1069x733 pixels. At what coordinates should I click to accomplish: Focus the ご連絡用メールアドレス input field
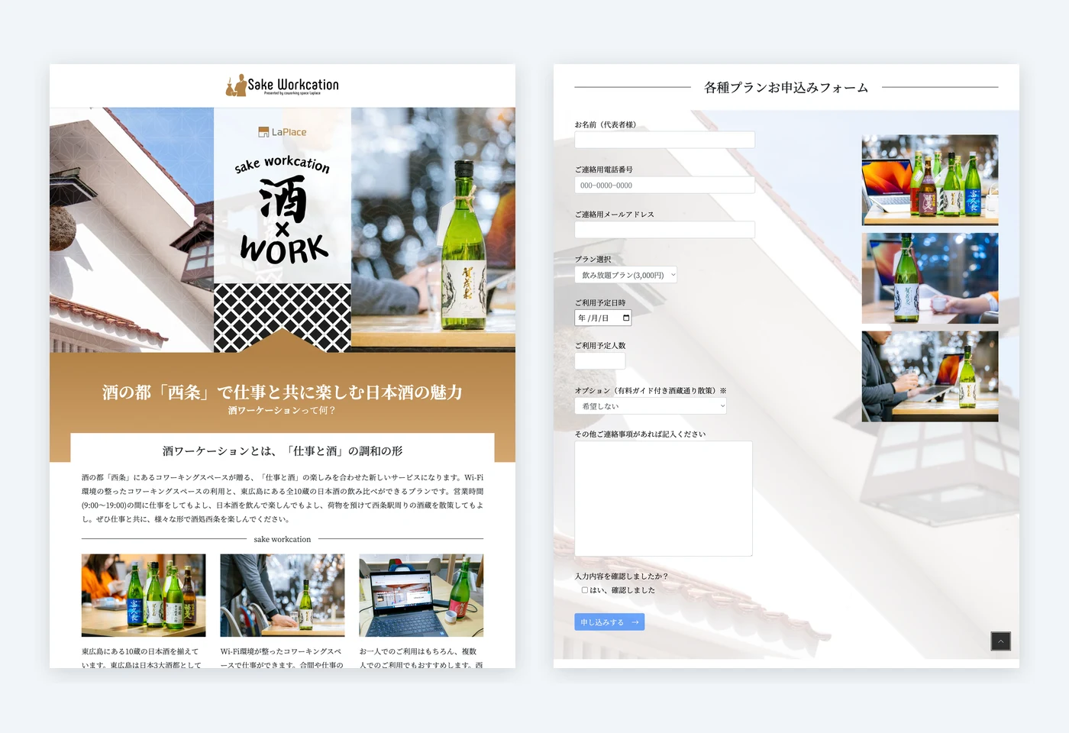(x=664, y=230)
